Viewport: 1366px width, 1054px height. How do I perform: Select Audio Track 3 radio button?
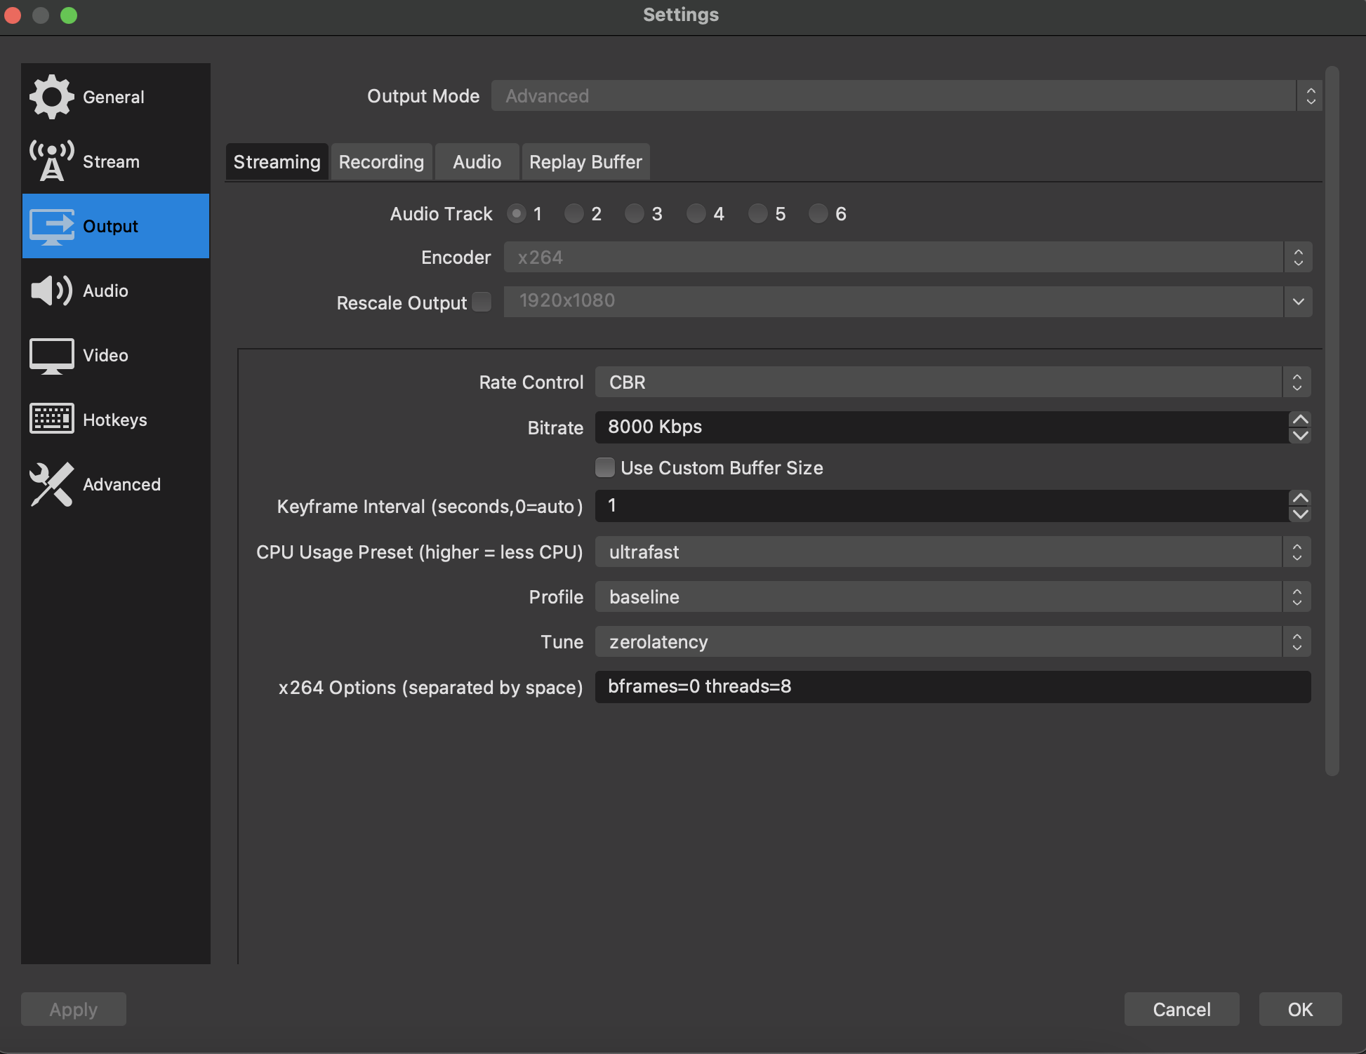pyautogui.click(x=635, y=213)
